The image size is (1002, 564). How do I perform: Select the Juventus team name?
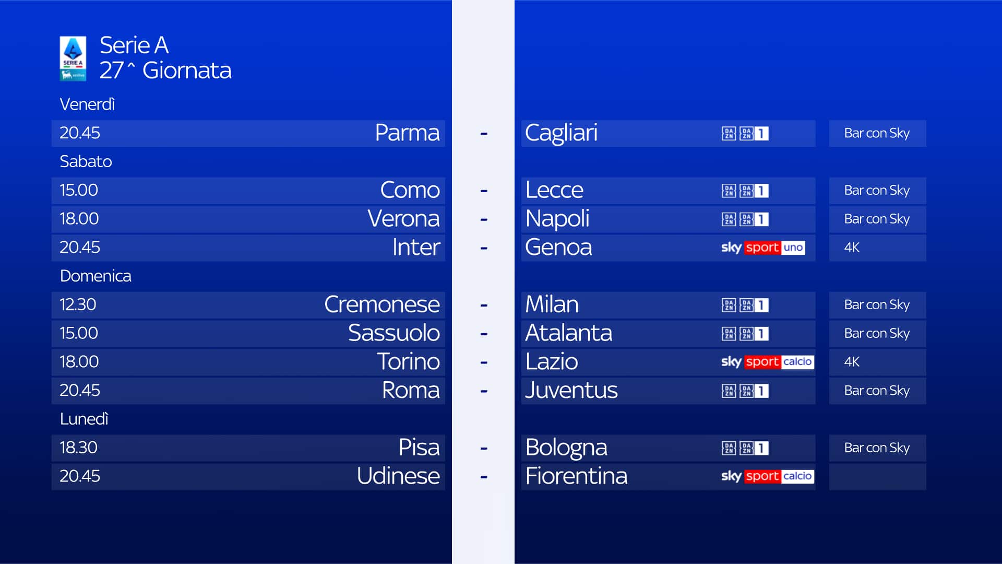pyautogui.click(x=571, y=391)
